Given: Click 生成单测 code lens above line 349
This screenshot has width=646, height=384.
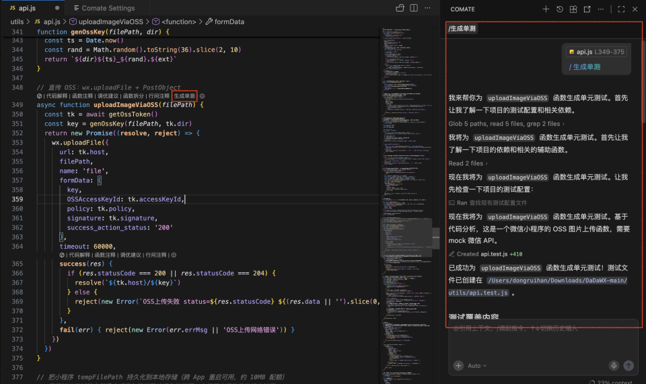Looking at the screenshot, I should point(184,96).
